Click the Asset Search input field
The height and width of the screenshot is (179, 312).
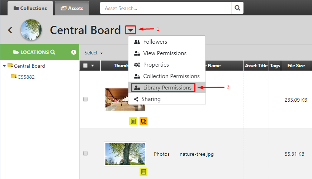pos(166,8)
